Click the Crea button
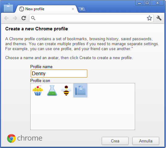 click(115, 141)
